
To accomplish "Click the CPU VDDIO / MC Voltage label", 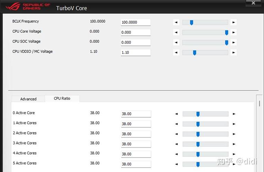I will pos(32,52).
